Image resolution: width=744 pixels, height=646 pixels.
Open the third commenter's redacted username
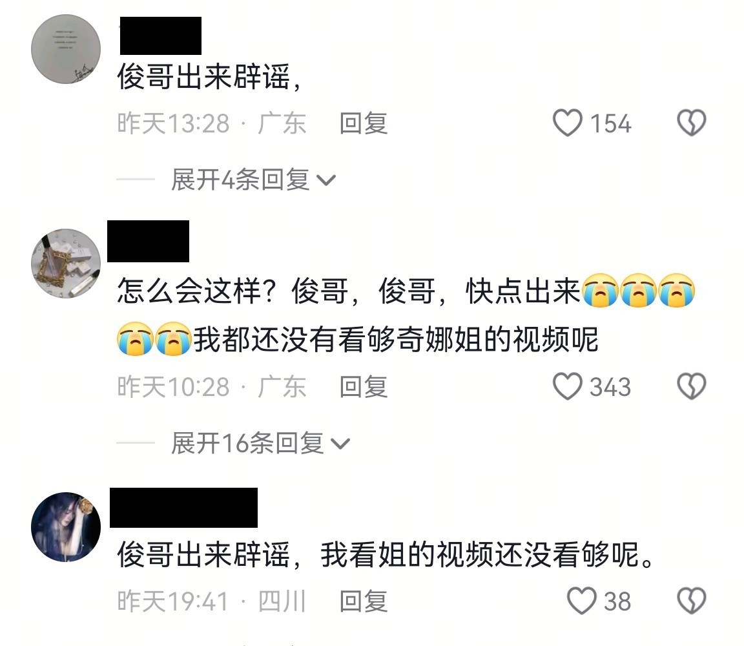click(183, 507)
